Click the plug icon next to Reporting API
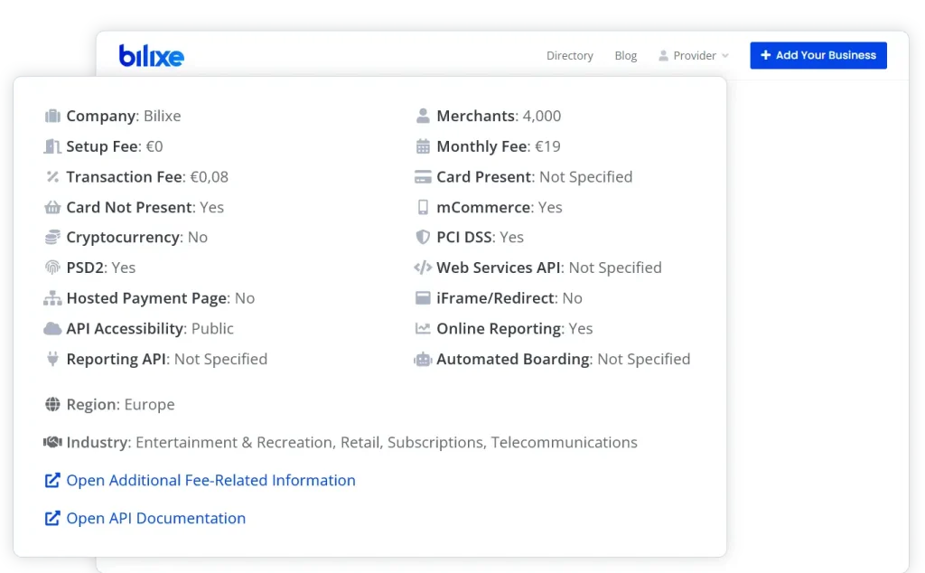The image size is (925, 573). 52,359
